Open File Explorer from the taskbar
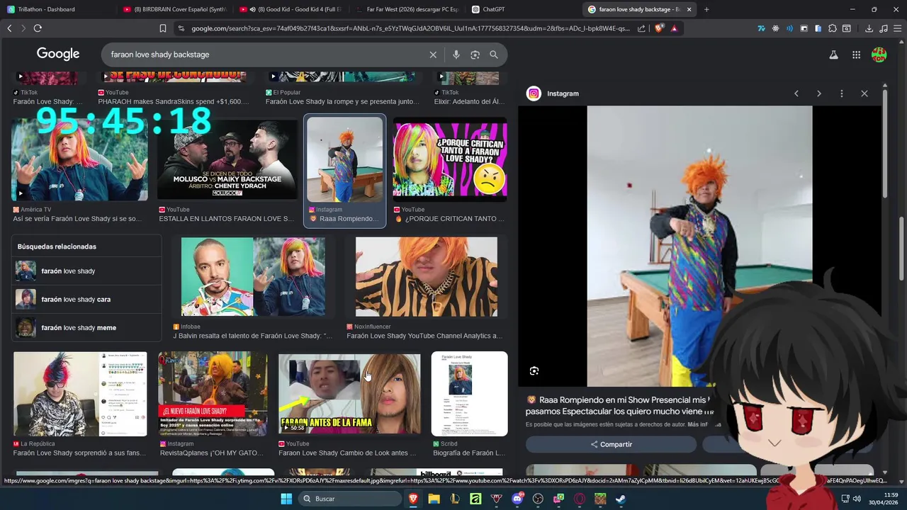The image size is (907, 510). point(434,499)
